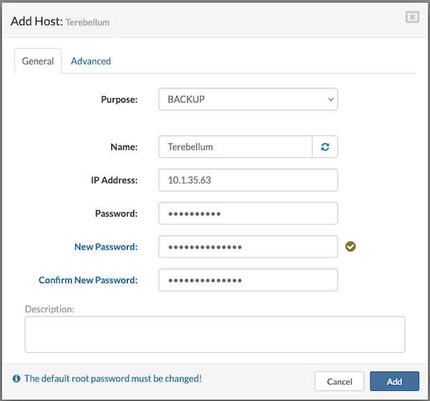Screen dimensions: 430x401
Task: Click the New Password label link
Action: [x=106, y=247]
